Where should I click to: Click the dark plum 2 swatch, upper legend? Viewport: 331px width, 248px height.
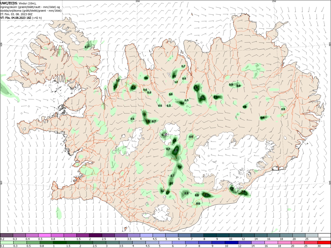point(95,235)
